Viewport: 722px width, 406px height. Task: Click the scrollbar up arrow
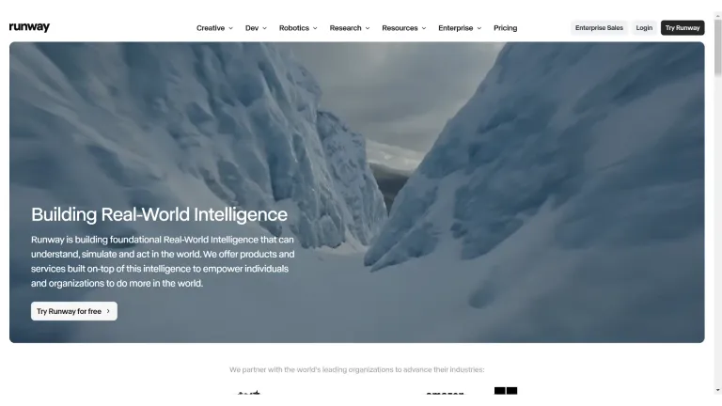click(x=718, y=16)
